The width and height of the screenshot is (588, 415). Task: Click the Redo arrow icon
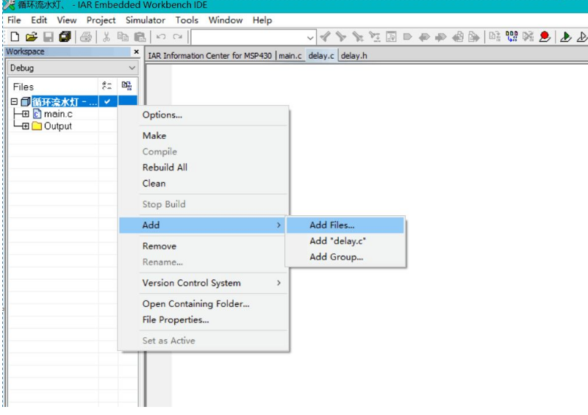(x=177, y=37)
